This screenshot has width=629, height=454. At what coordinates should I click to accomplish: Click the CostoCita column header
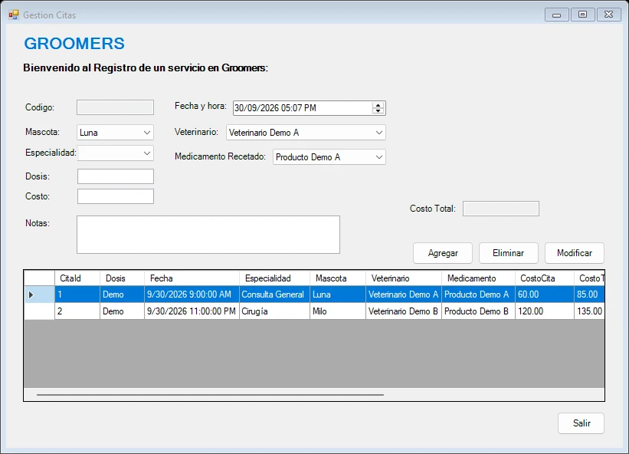pyautogui.click(x=545, y=278)
